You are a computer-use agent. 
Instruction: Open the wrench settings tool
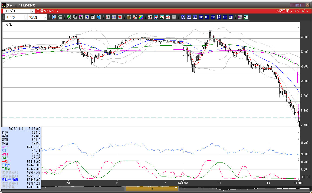pos(135,17)
